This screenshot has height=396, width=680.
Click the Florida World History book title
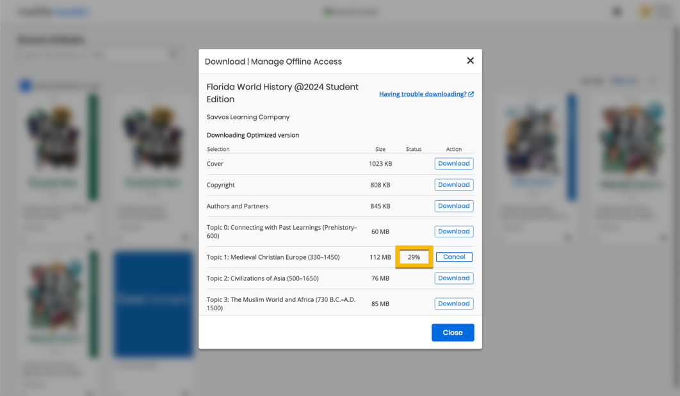tap(282, 93)
